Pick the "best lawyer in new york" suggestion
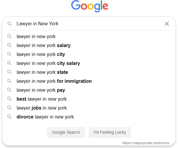The width and height of the screenshot is (179, 148). click(x=42, y=99)
